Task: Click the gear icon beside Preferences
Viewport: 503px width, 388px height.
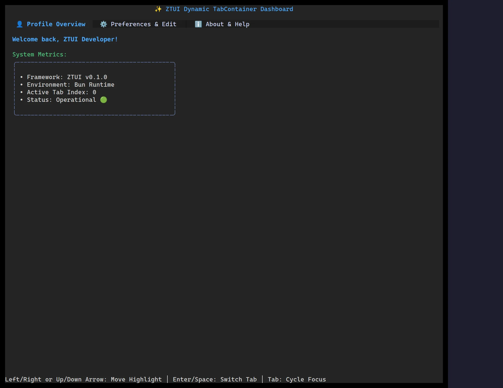Action: point(104,24)
